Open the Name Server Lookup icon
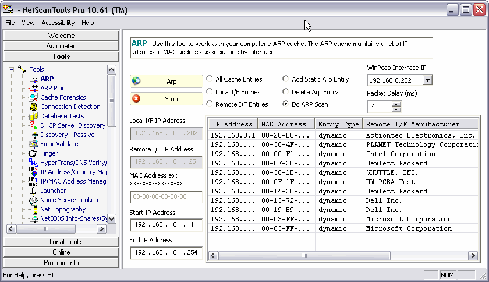The image size is (489, 282). pyautogui.click(x=33, y=200)
